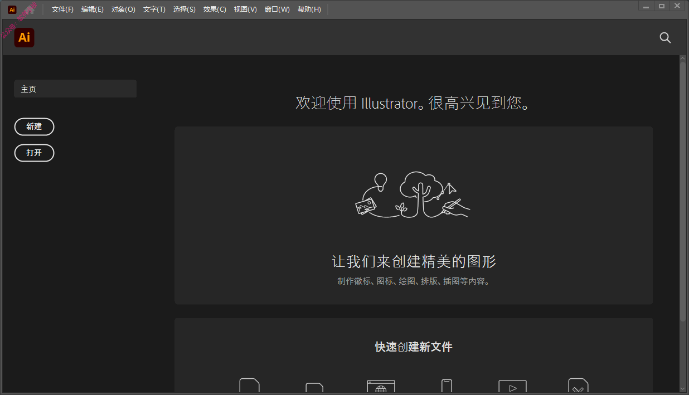Click the search magnifier icon
The width and height of the screenshot is (689, 395).
point(665,38)
